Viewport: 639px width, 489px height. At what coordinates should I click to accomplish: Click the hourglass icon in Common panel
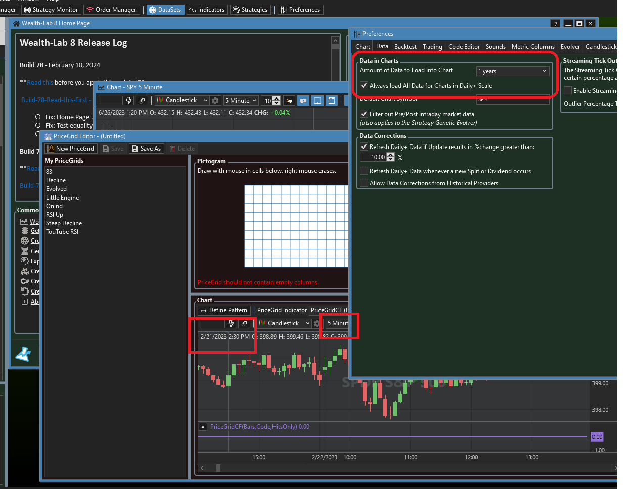25,251
